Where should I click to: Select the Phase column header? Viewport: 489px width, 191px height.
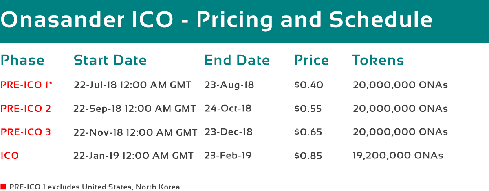(22, 61)
